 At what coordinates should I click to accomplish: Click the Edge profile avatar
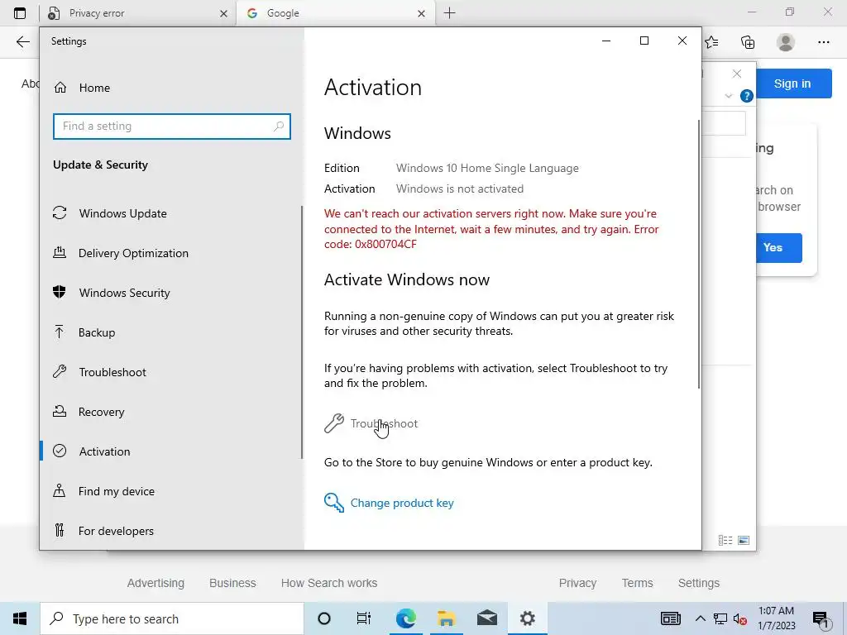click(786, 42)
